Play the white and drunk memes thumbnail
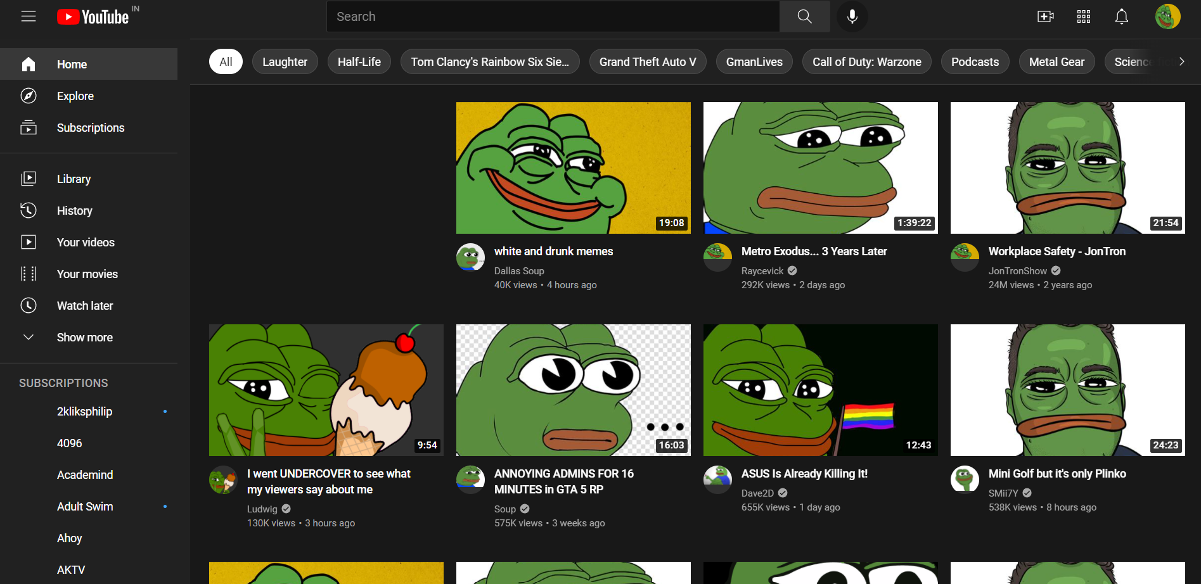The height and width of the screenshot is (584, 1201). 574,168
